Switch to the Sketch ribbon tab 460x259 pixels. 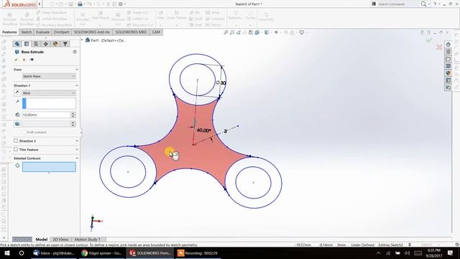[27, 32]
